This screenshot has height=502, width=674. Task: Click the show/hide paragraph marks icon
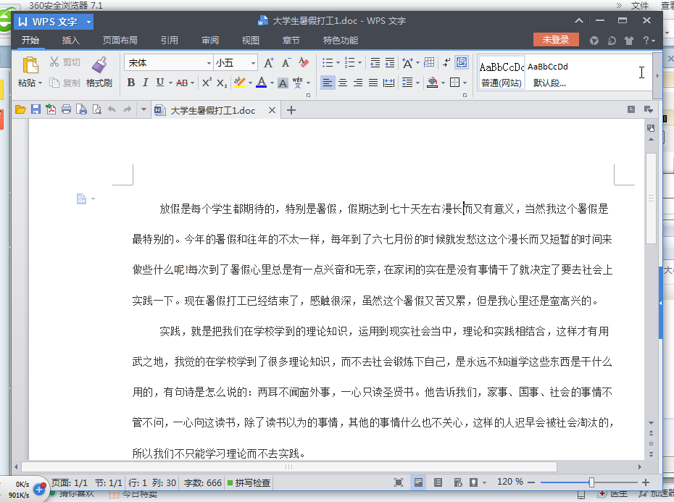pos(446,63)
